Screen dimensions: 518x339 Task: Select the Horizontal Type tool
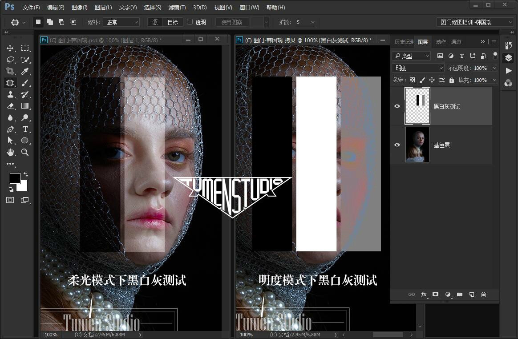(x=25, y=129)
